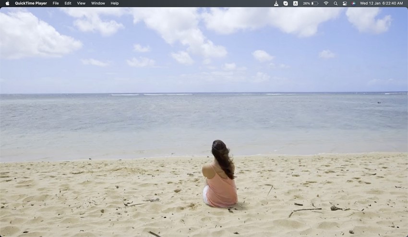Open the File menu
The width and height of the screenshot is (408, 237).
(56, 3)
